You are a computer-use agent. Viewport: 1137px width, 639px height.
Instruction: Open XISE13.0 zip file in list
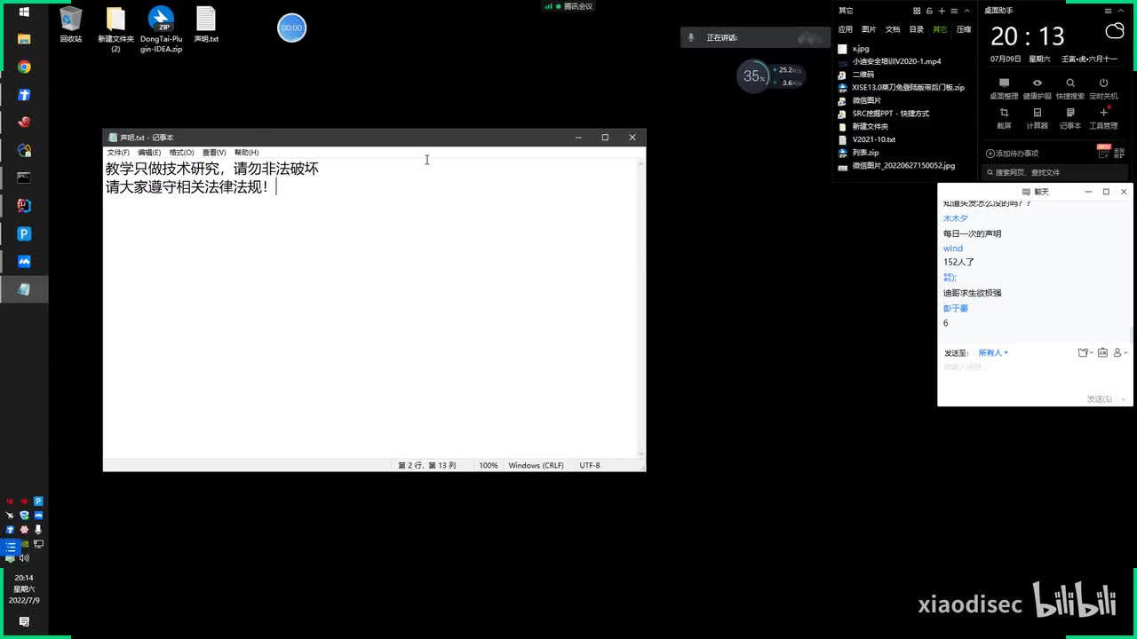901,87
